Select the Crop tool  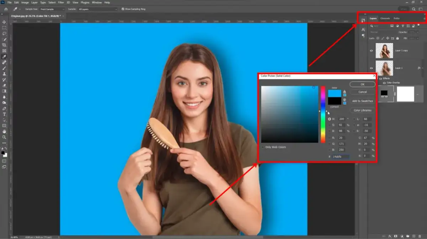click(x=4, y=44)
